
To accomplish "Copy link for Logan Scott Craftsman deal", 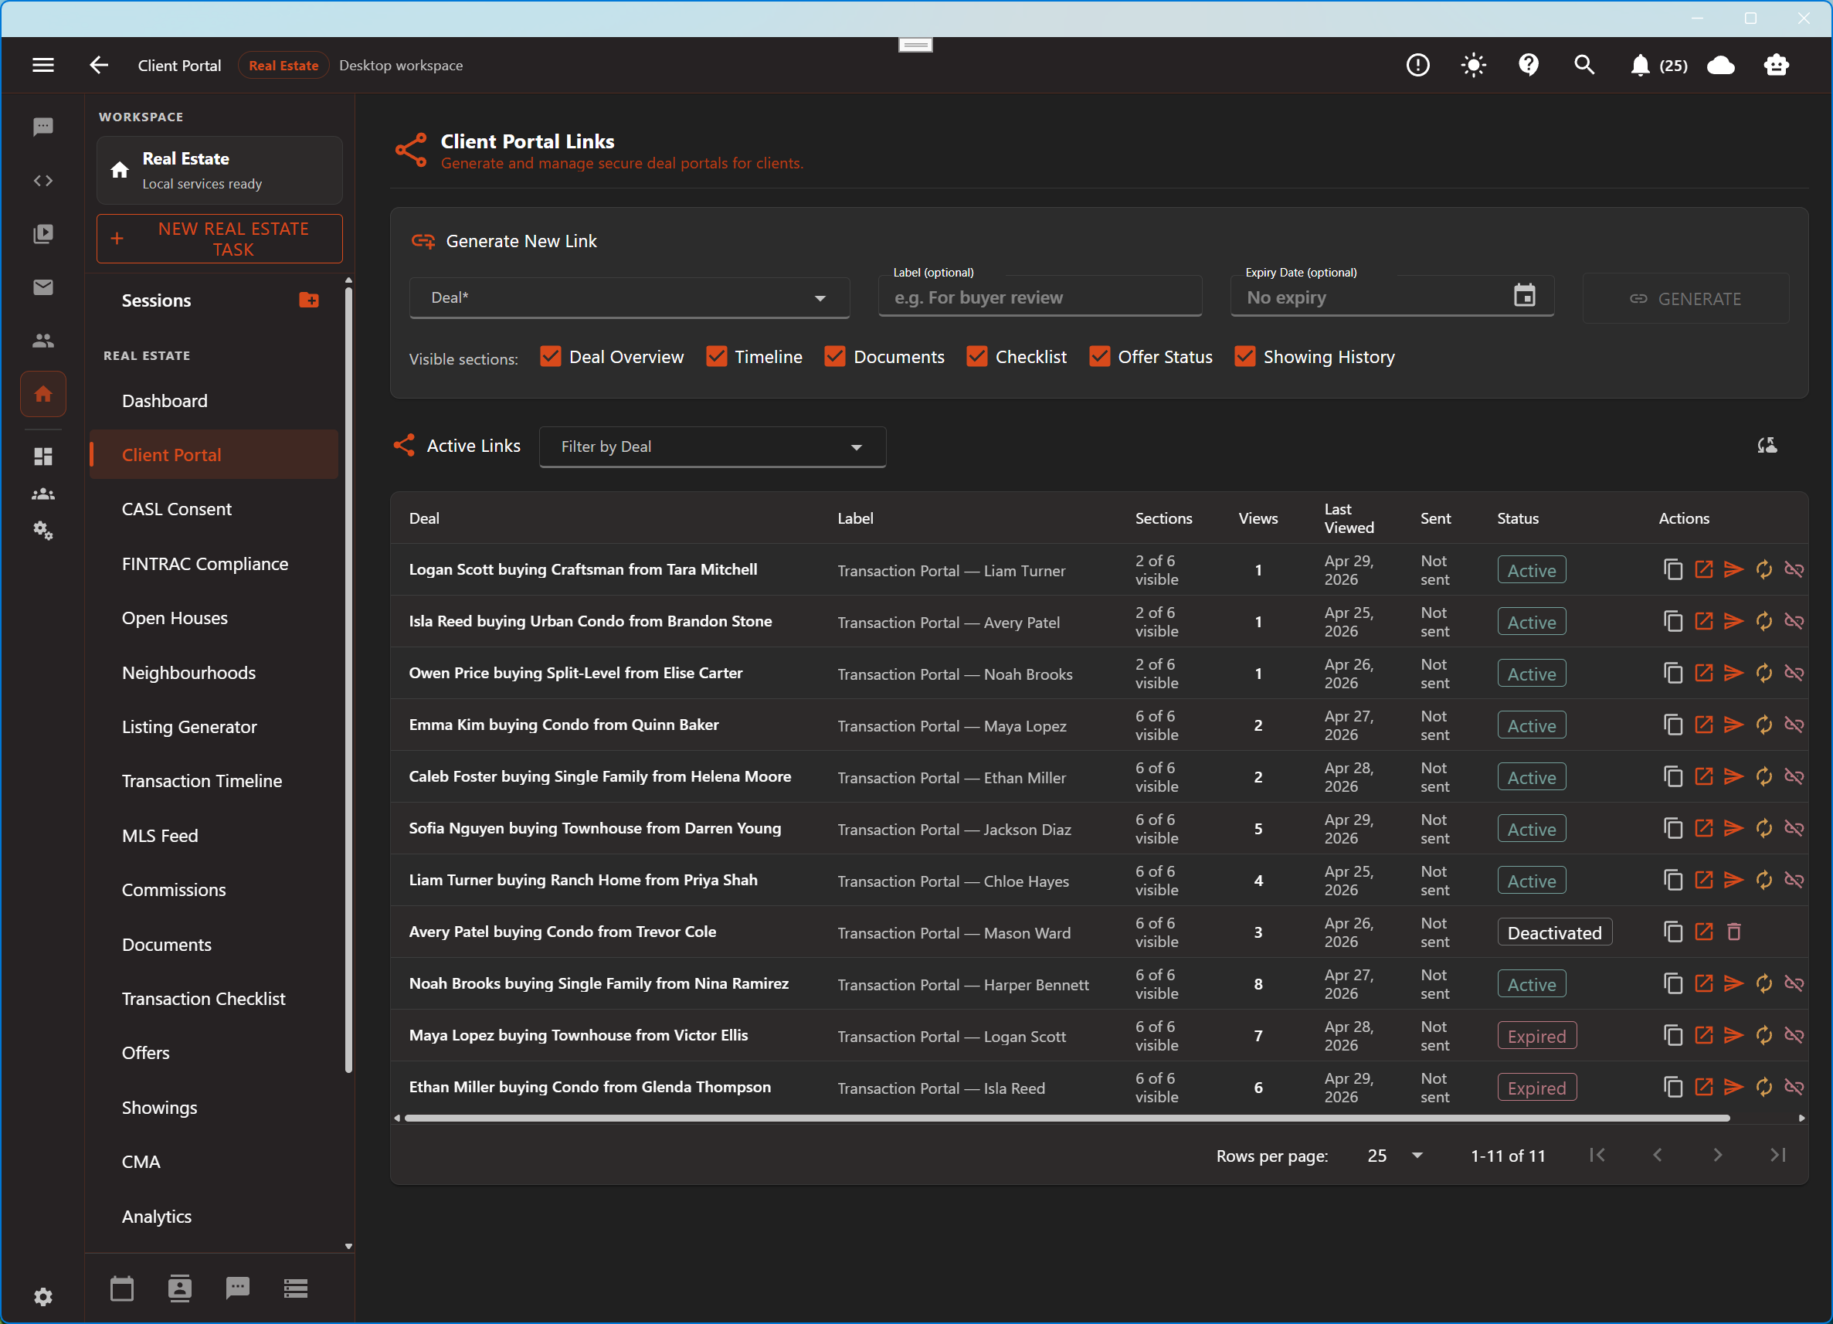I will pyautogui.click(x=1673, y=570).
